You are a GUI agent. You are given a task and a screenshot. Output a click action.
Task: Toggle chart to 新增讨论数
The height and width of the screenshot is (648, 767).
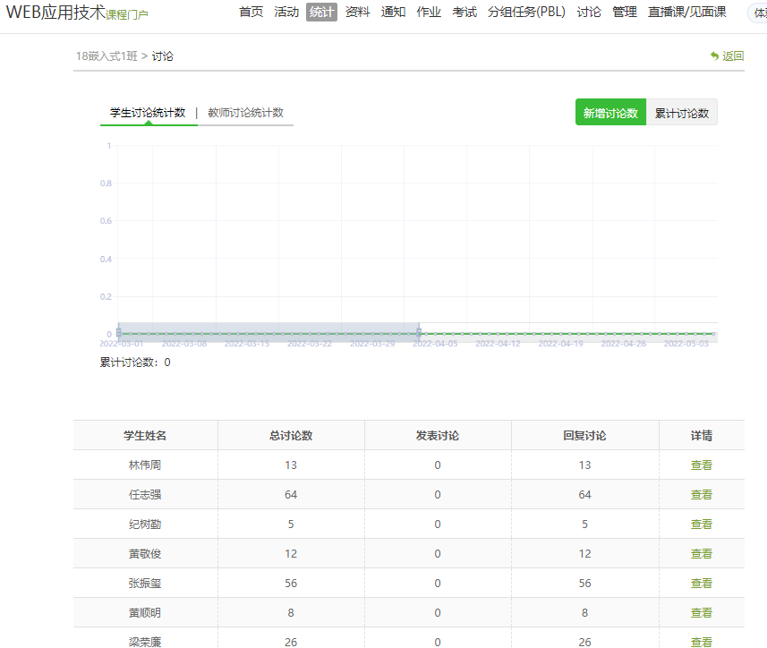pyautogui.click(x=610, y=113)
